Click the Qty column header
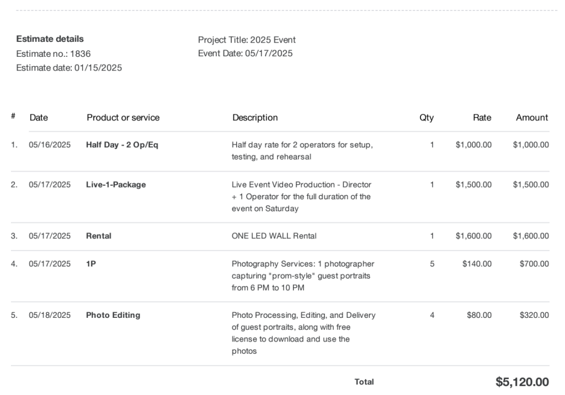The height and width of the screenshot is (395, 565). tap(427, 118)
